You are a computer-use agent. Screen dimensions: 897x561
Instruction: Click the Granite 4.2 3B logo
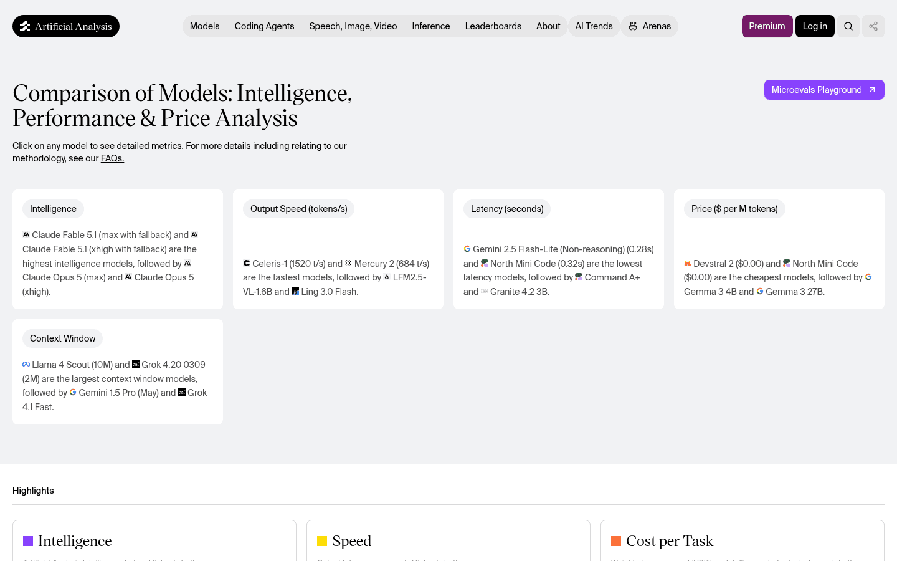pos(485,292)
